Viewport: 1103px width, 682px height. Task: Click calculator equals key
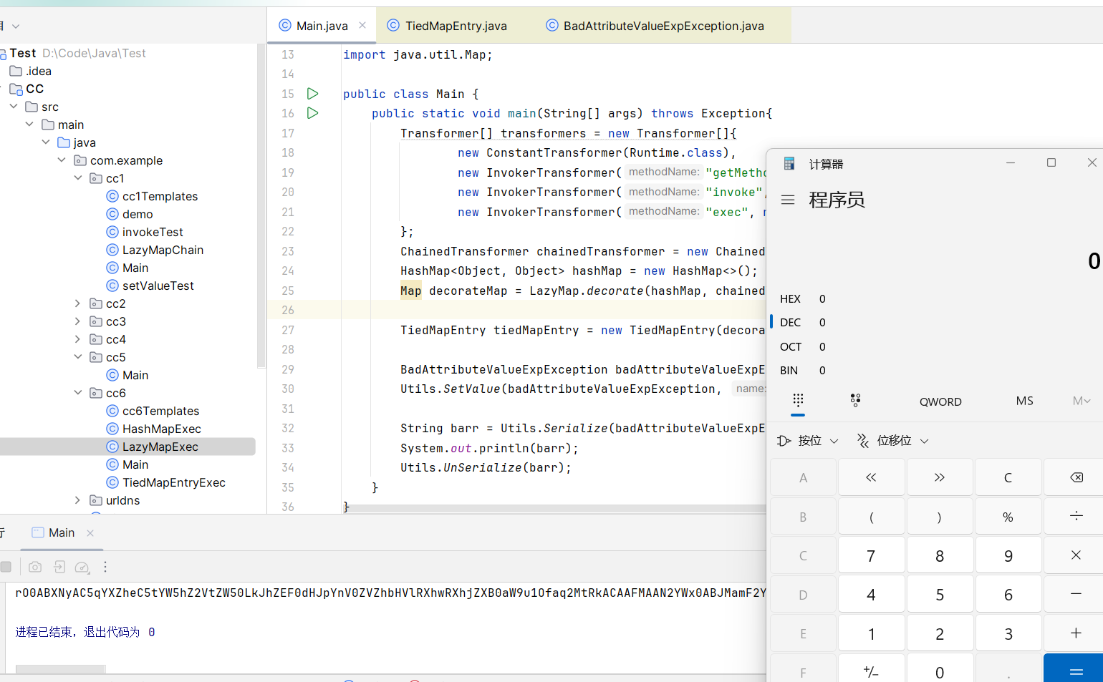click(1076, 671)
